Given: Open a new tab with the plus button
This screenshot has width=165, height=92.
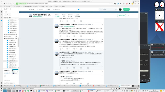Looking at the screenshot, I should [133, 86].
